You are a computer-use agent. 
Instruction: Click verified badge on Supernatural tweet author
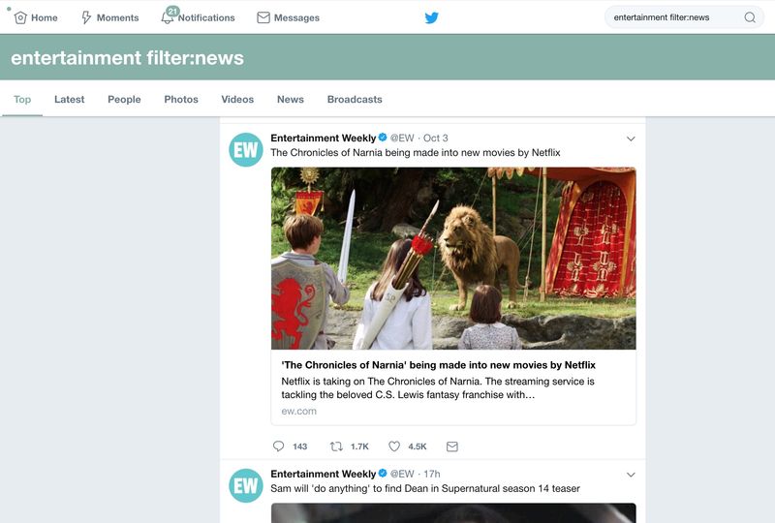coord(383,473)
